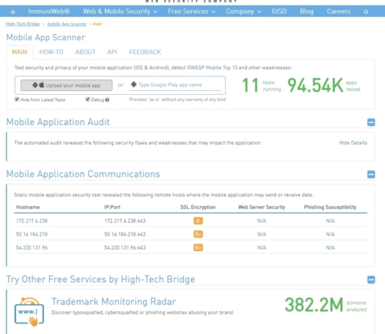This screenshot has height=334, width=385.
Task: Open the search icon in navbar
Action: pyautogui.click(x=366, y=11)
